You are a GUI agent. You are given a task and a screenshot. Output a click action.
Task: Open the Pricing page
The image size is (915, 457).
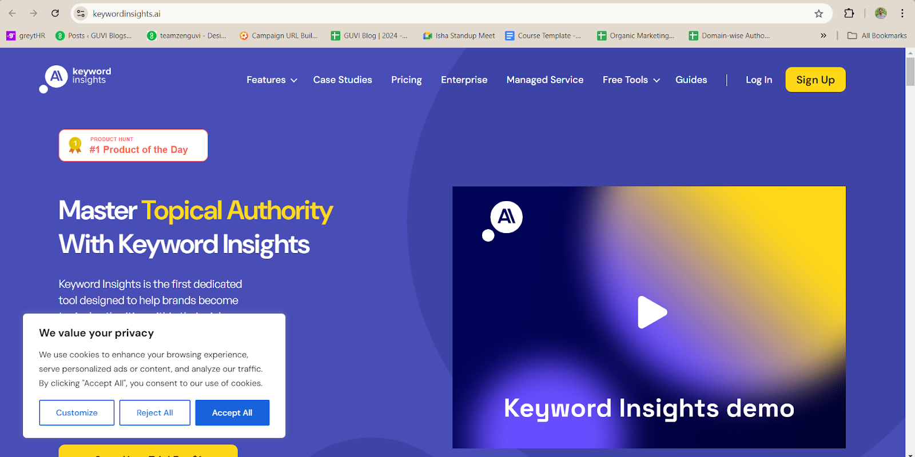(407, 80)
